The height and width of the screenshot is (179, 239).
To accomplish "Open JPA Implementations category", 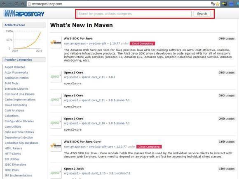I will click(18, 175).
